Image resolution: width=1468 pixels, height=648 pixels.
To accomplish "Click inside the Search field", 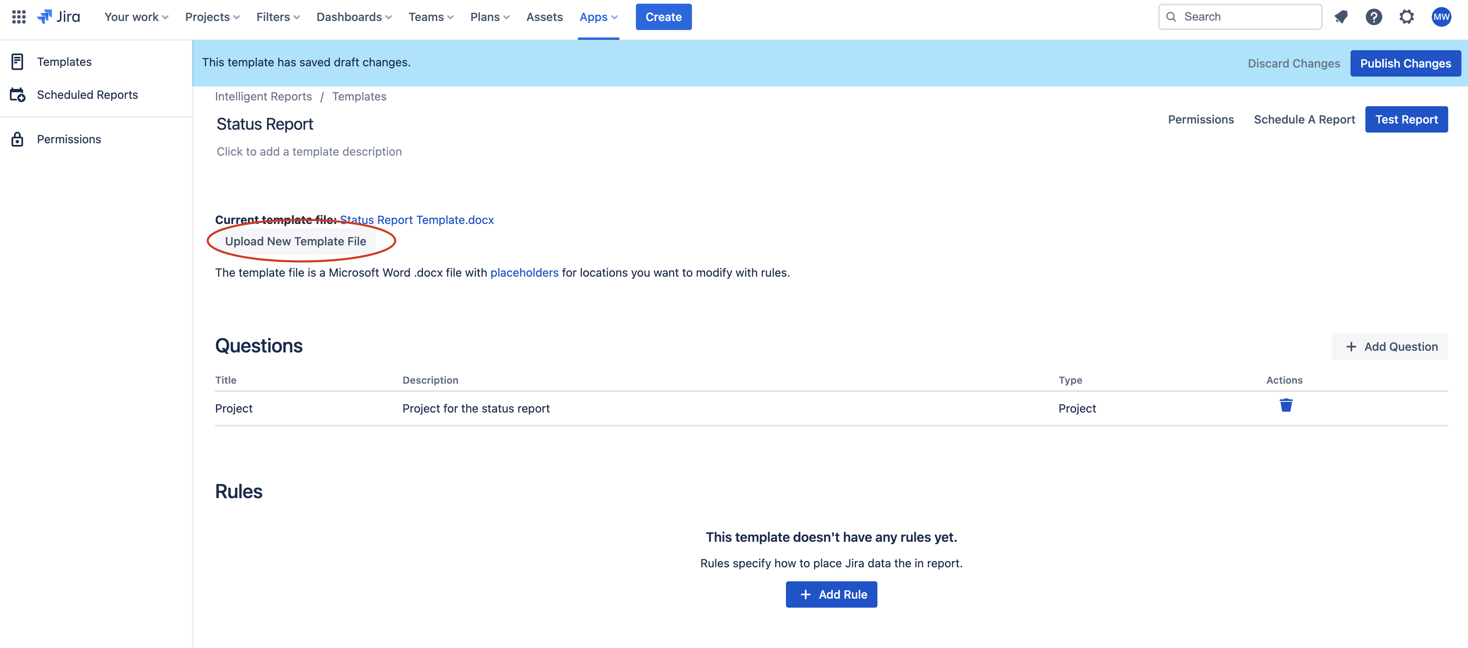I will pyautogui.click(x=1240, y=16).
